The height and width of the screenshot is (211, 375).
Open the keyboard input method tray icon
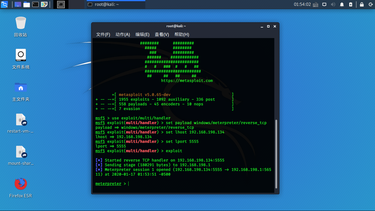tap(316, 4)
